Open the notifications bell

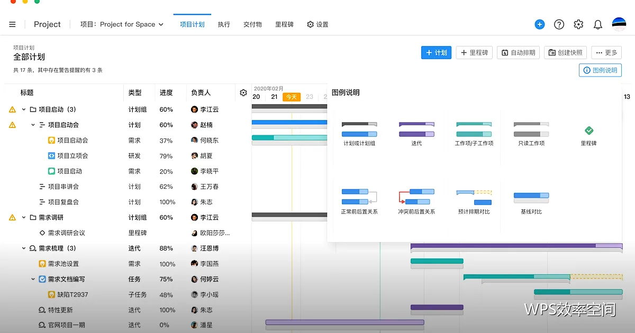click(x=598, y=24)
